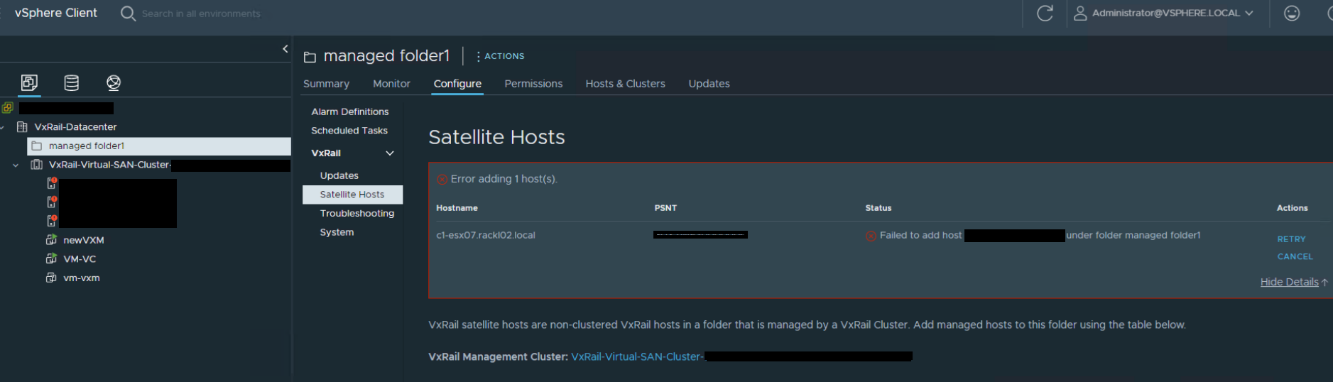Refresh the vSphere Client view

click(x=1045, y=13)
